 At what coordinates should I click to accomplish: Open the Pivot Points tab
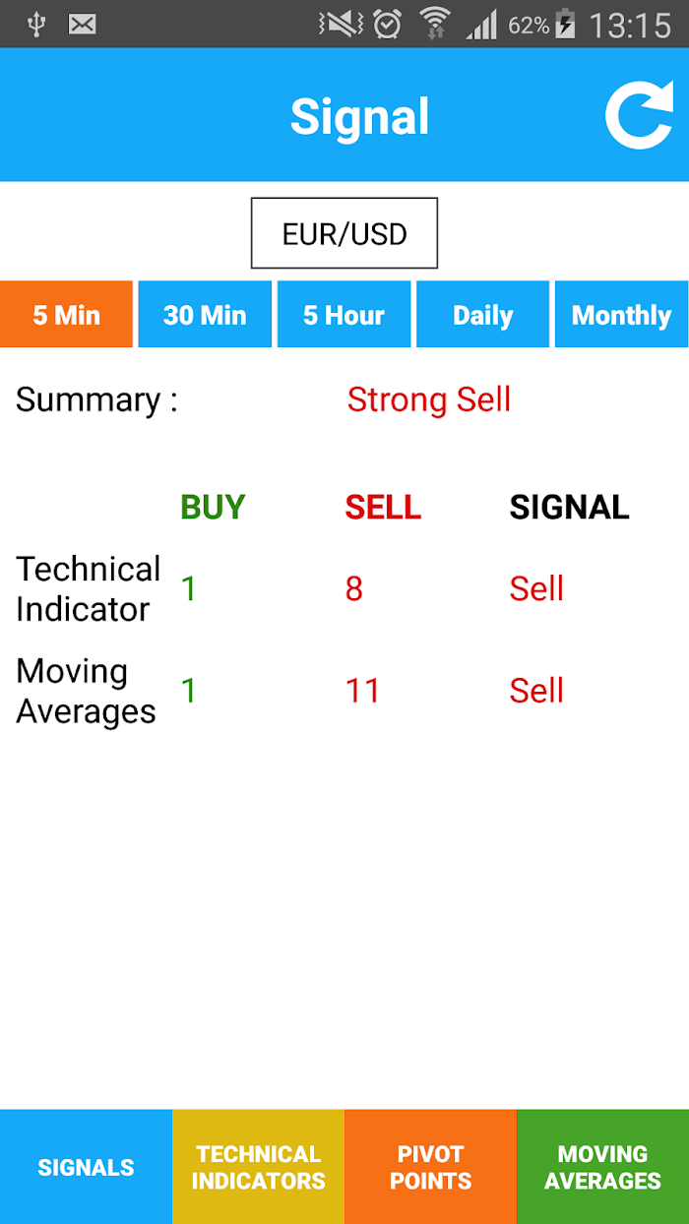(x=430, y=1167)
